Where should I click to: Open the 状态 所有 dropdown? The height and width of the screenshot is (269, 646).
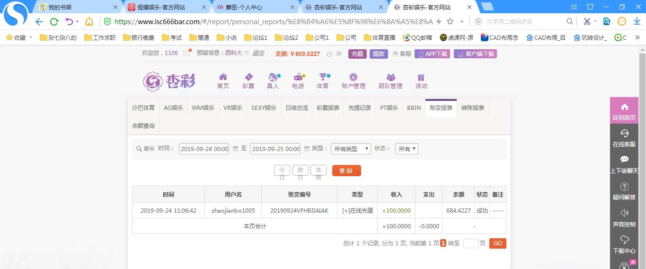407,149
